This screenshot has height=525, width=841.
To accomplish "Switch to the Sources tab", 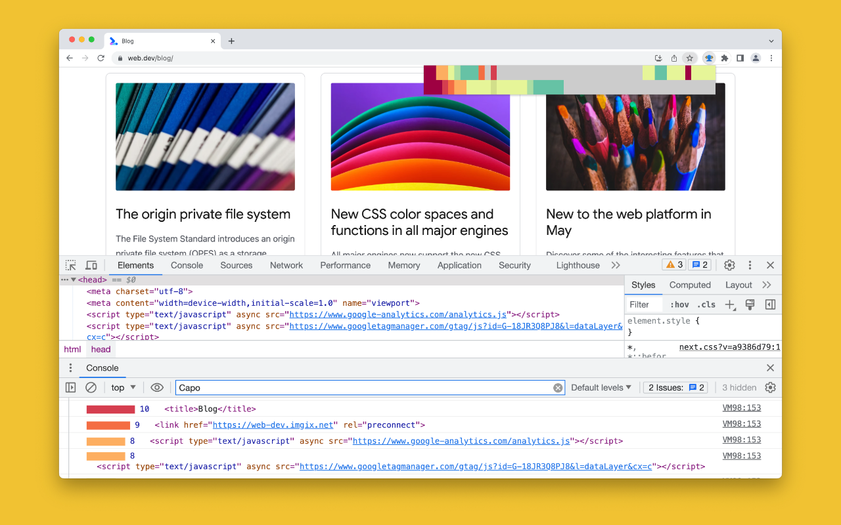I will (237, 265).
